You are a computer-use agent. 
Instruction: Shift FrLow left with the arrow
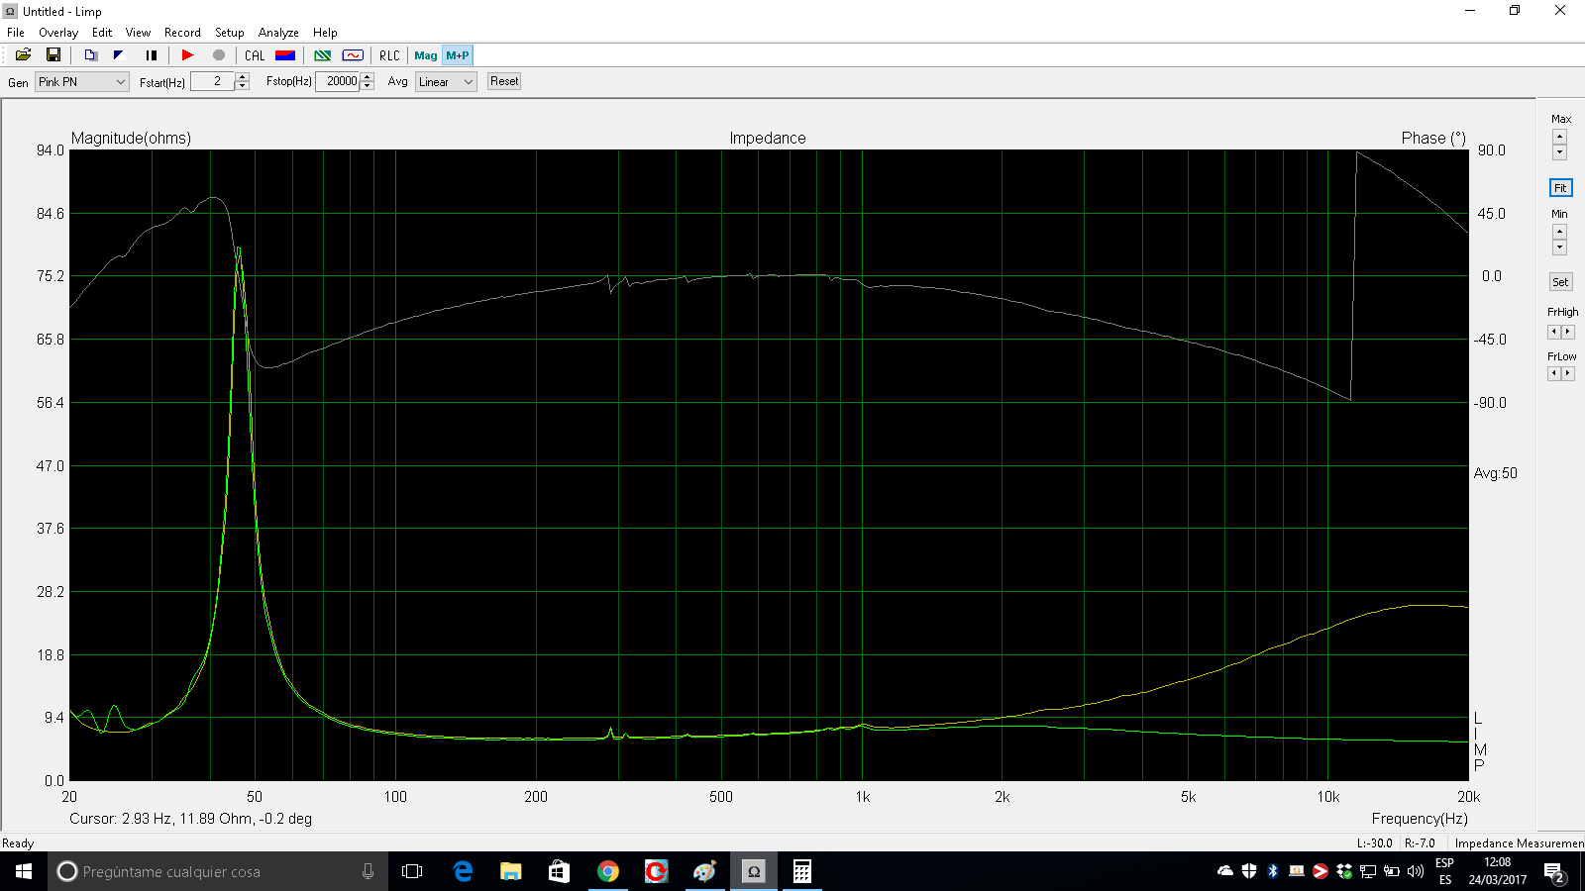[1554, 373]
